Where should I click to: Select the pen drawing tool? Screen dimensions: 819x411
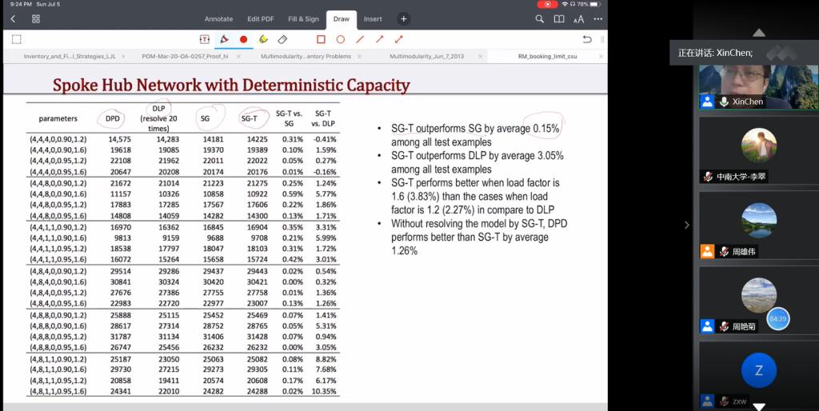224,39
